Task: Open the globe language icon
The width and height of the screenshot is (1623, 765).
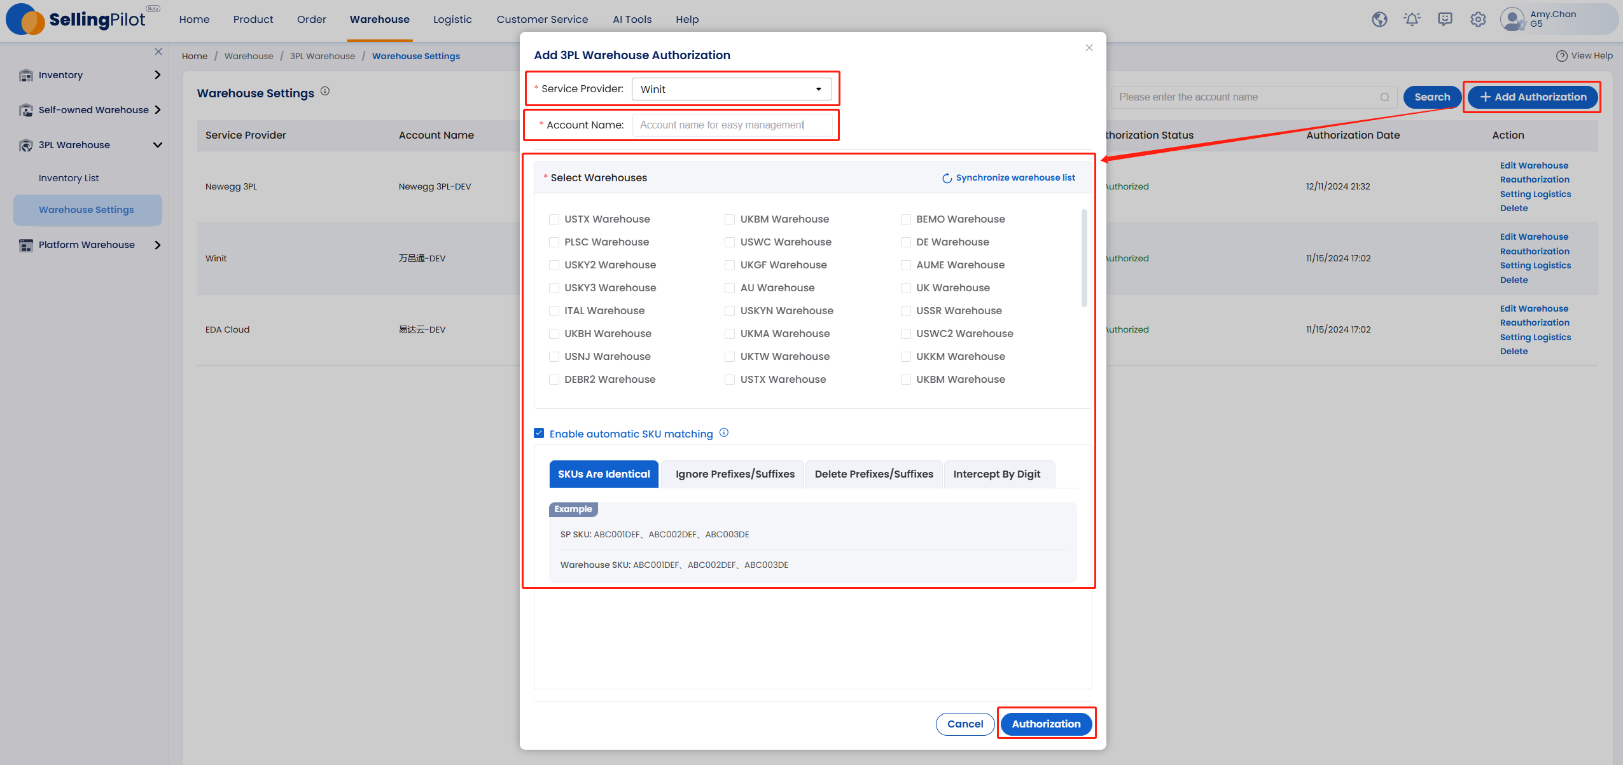Action: click(x=1379, y=20)
